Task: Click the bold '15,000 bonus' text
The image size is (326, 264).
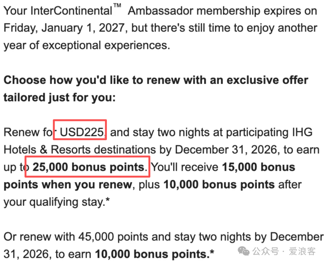Action: click(x=258, y=167)
